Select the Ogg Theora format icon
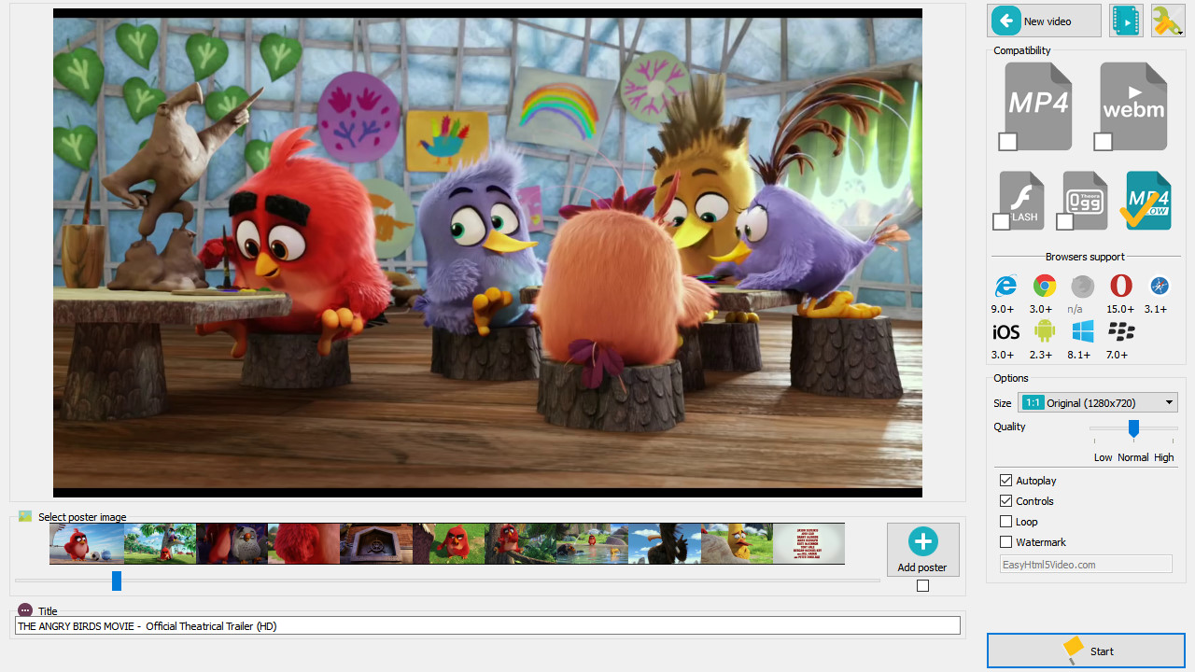Screen dimensions: 1195x672 1085,200
